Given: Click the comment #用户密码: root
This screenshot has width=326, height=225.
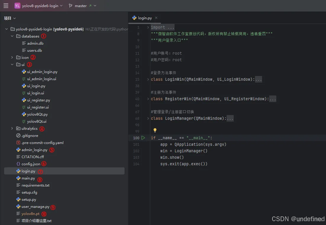Looking at the screenshot, I should pos(166,60).
